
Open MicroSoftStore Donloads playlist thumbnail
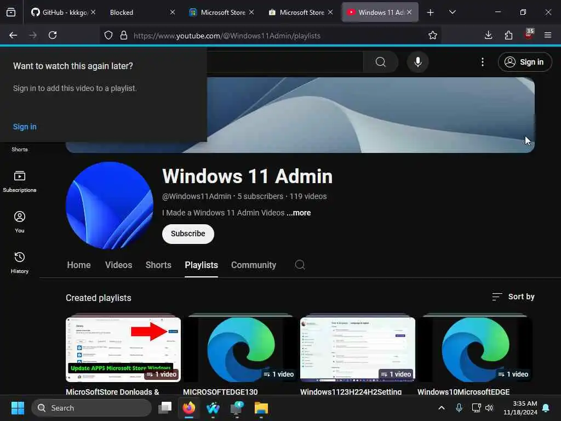coord(123,350)
